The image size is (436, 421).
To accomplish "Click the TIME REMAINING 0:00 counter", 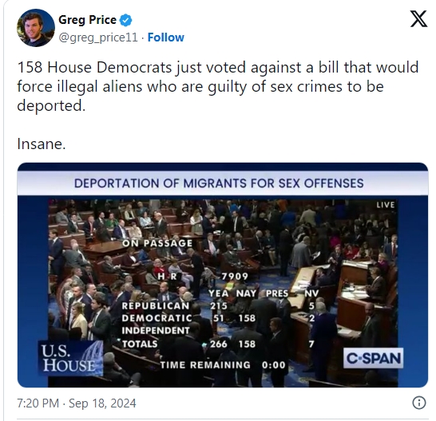I will coord(223,365).
